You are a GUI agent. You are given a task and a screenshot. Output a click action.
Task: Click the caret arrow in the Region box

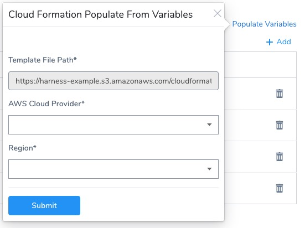coord(209,169)
